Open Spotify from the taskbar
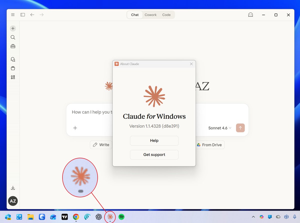 coord(121,217)
